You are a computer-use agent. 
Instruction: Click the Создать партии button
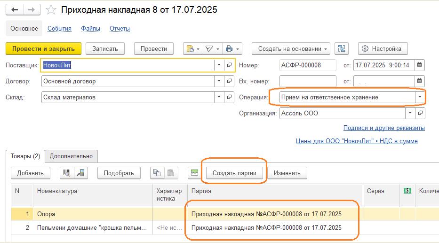click(x=234, y=173)
